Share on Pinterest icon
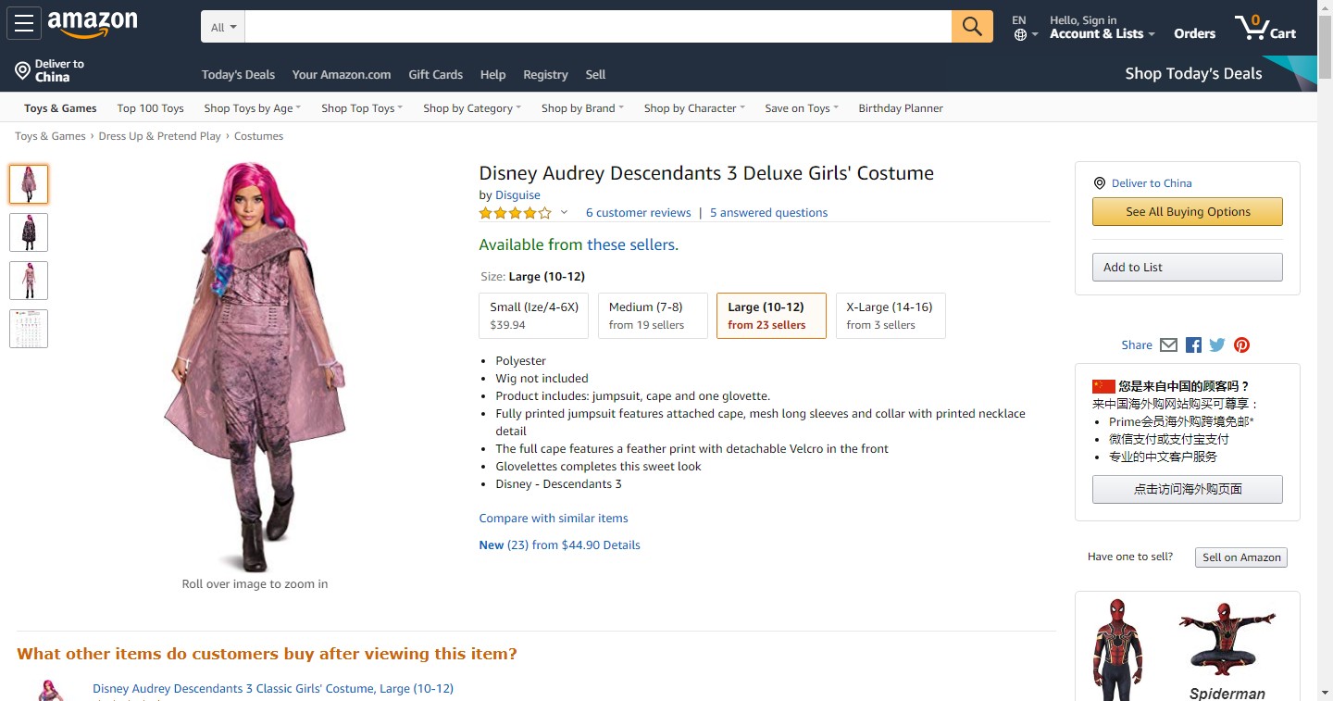The width and height of the screenshot is (1333, 701). pyautogui.click(x=1242, y=345)
